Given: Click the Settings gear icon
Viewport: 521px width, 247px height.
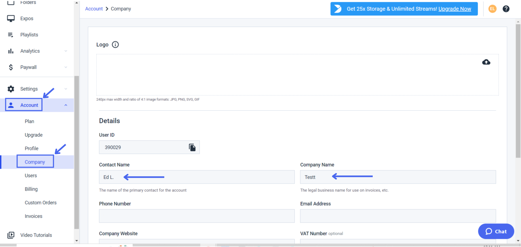Looking at the screenshot, I should pyautogui.click(x=11, y=89).
